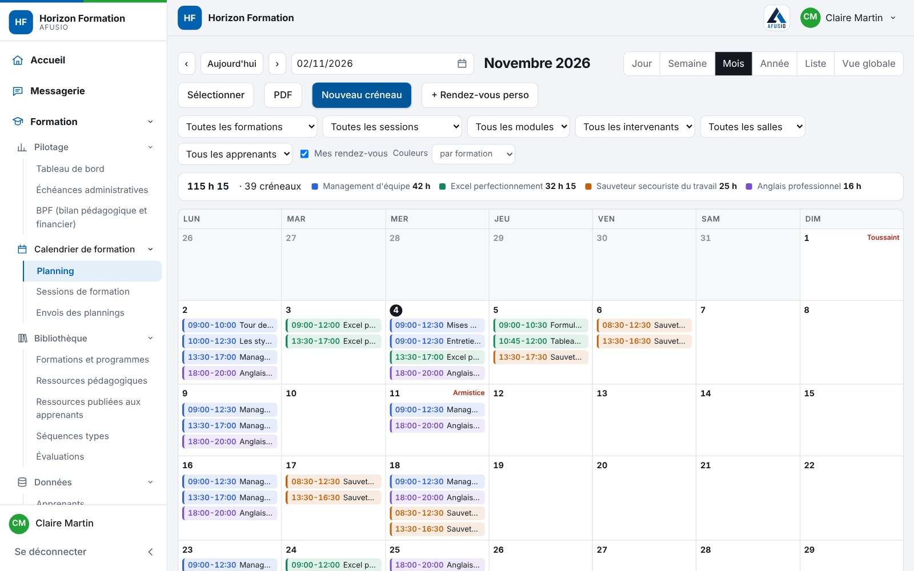Collapse sidebar with the chevron near Se déconnecter
914x571 pixels.
pyautogui.click(x=151, y=552)
